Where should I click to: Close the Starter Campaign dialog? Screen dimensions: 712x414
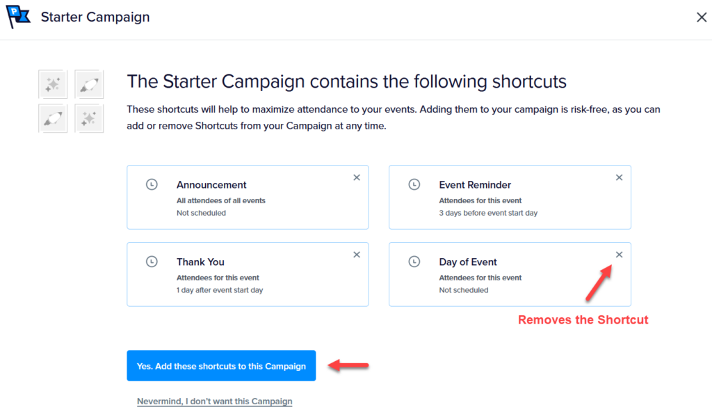click(702, 17)
